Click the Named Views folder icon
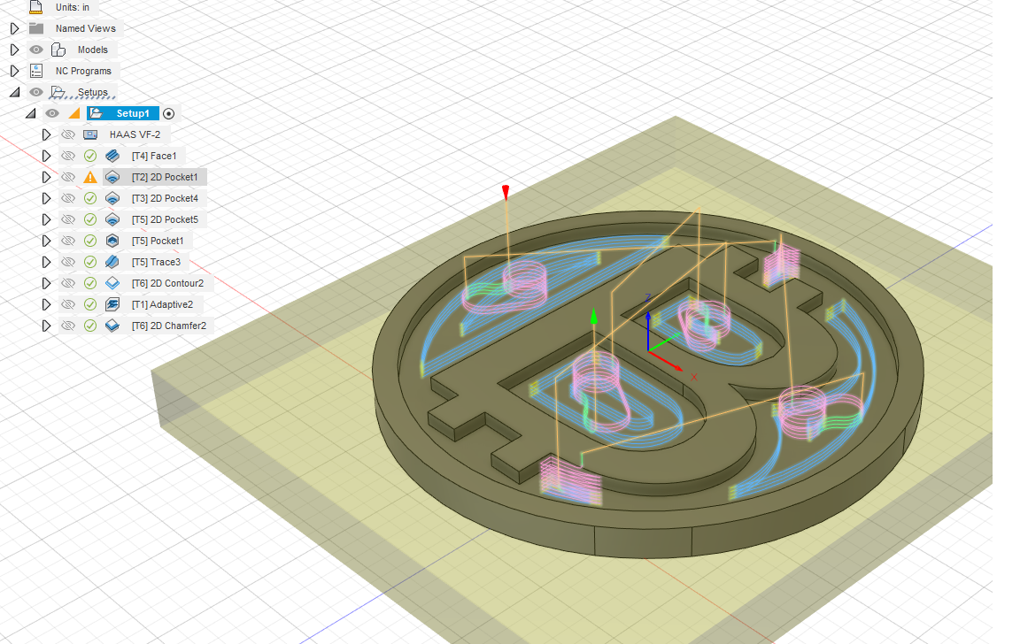 click(36, 28)
